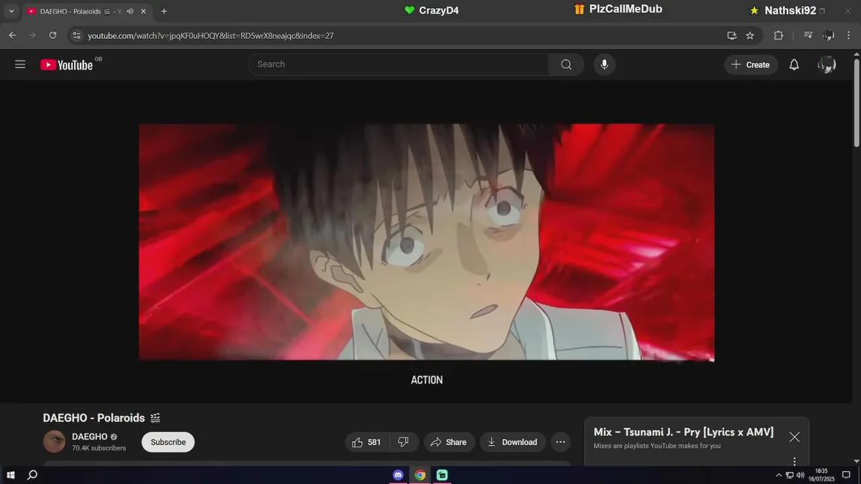Dislike the video
This screenshot has width=861, height=484.
(x=404, y=442)
